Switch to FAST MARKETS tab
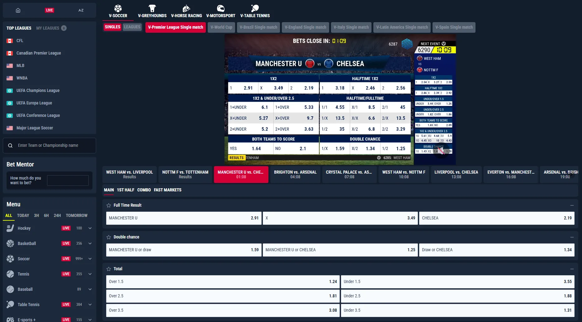 tap(168, 190)
